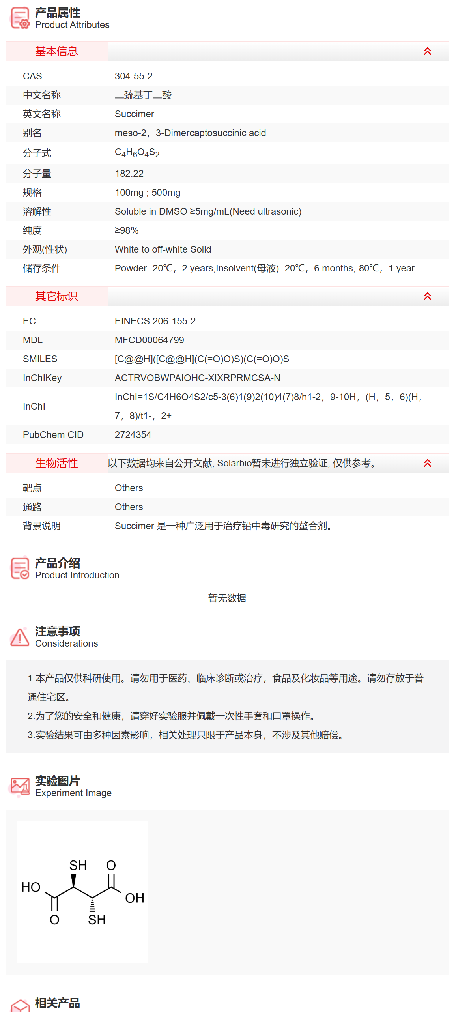Image resolution: width=456 pixels, height=1012 pixels.
Task: Click the 注意事项 heading
Action: pyautogui.click(x=58, y=631)
